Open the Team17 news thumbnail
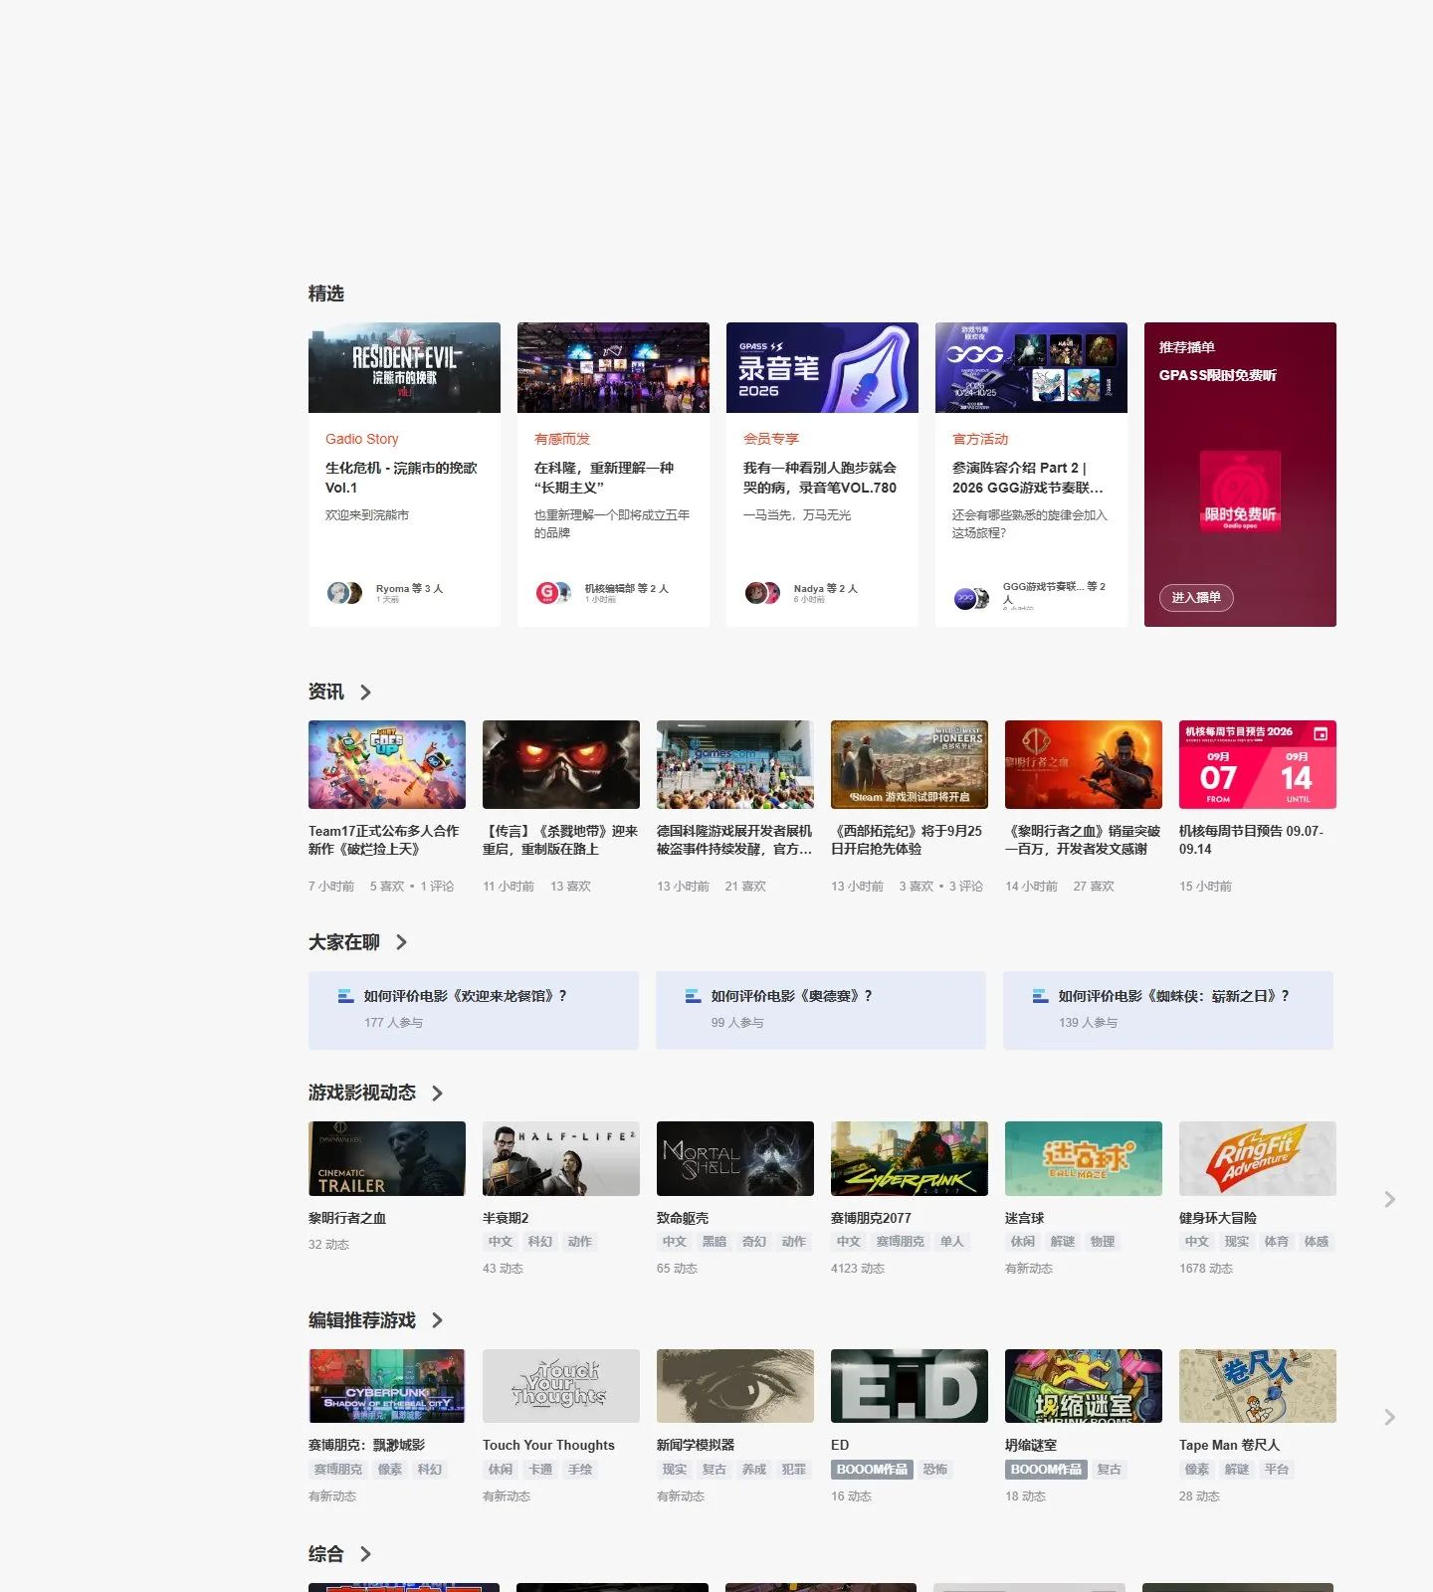This screenshot has width=1433, height=1592. pyautogui.click(x=387, y=764)
